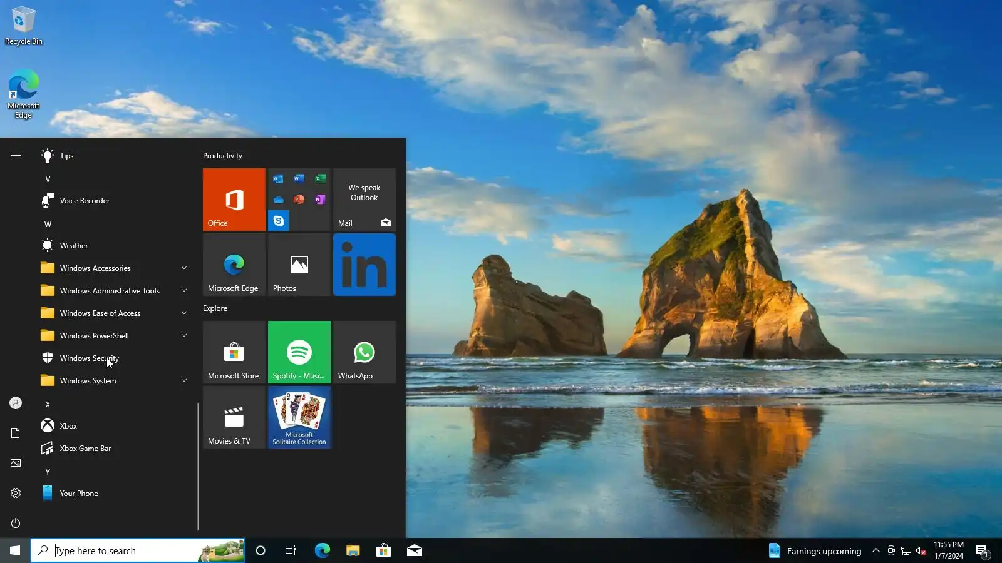The height and width of the screenshot is (563, 1002).
Task: Launch Voice Recorder from the app list
Action: tap(114, 201)
